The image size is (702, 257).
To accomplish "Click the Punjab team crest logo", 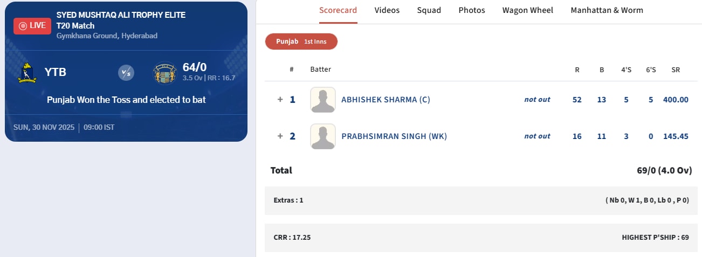I will (164, 73).
